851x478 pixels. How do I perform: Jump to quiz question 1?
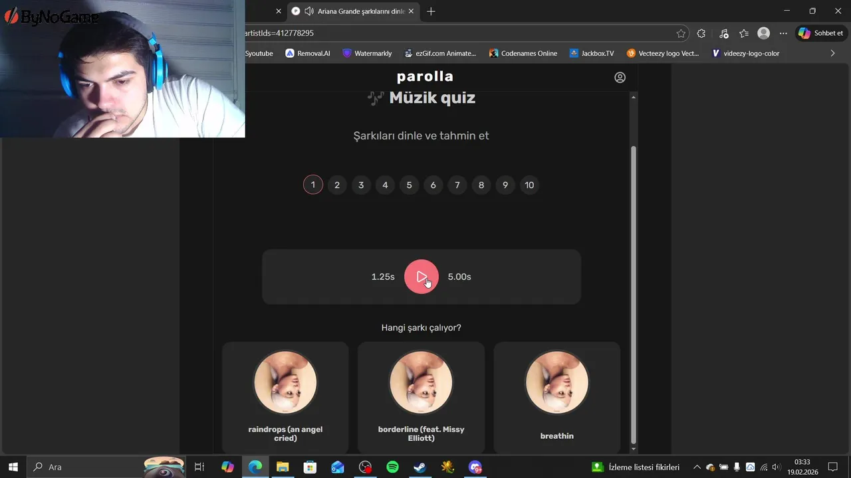click(313, 185)
